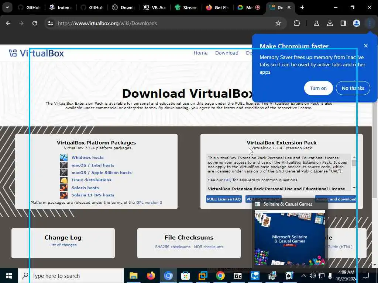Download Solaris 11 IPS hosts package
378x283 pixels.
coord(93,195)
